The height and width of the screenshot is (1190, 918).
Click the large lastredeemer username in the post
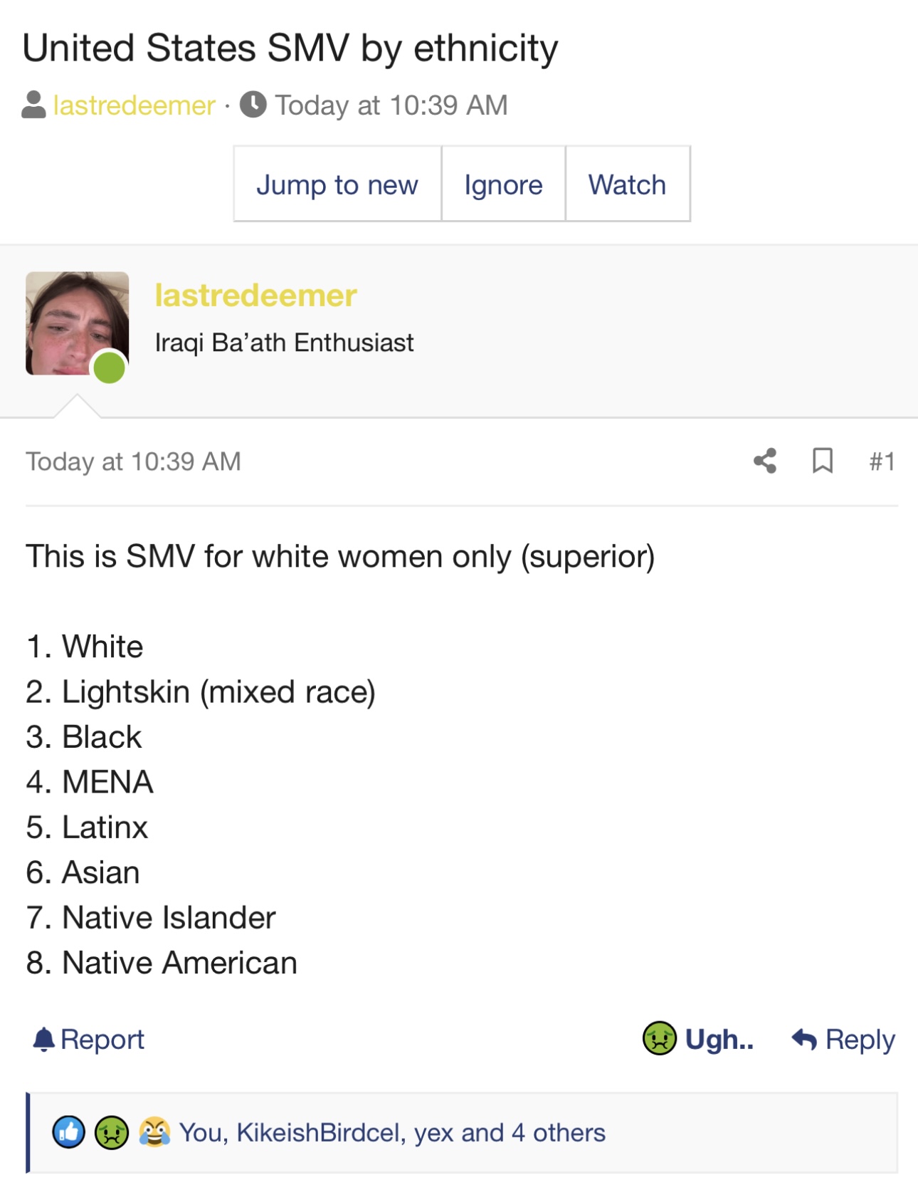[x=255, y=296]
